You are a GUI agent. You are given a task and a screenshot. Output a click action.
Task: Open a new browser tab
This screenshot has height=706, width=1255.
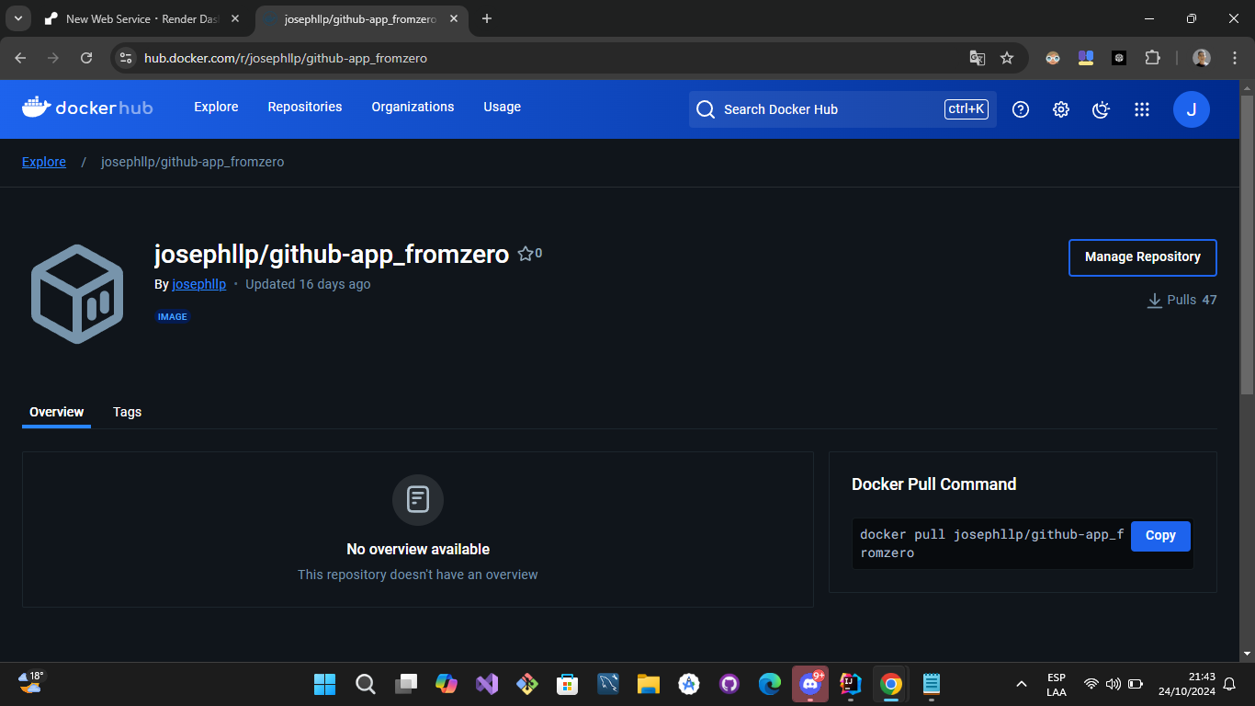point(487,18)
